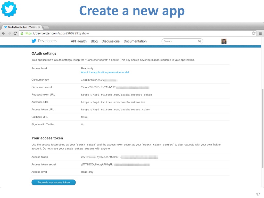Select the Consumer secret value
The width and height of the screenshot is (264, 198).
[x=115, y=87]
